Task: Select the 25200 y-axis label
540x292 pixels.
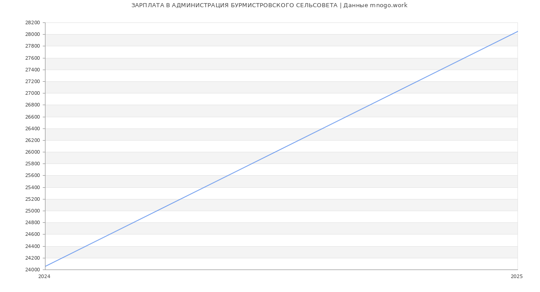Action: [x=32, y=199]
